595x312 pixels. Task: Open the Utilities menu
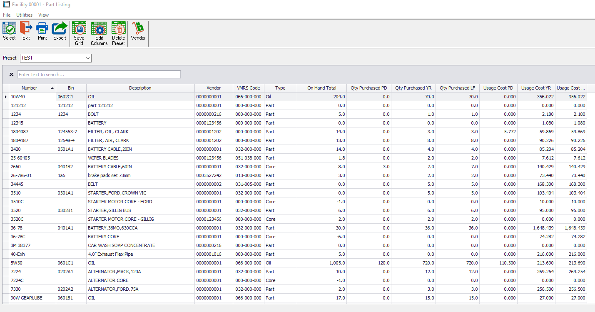[24, 15]
